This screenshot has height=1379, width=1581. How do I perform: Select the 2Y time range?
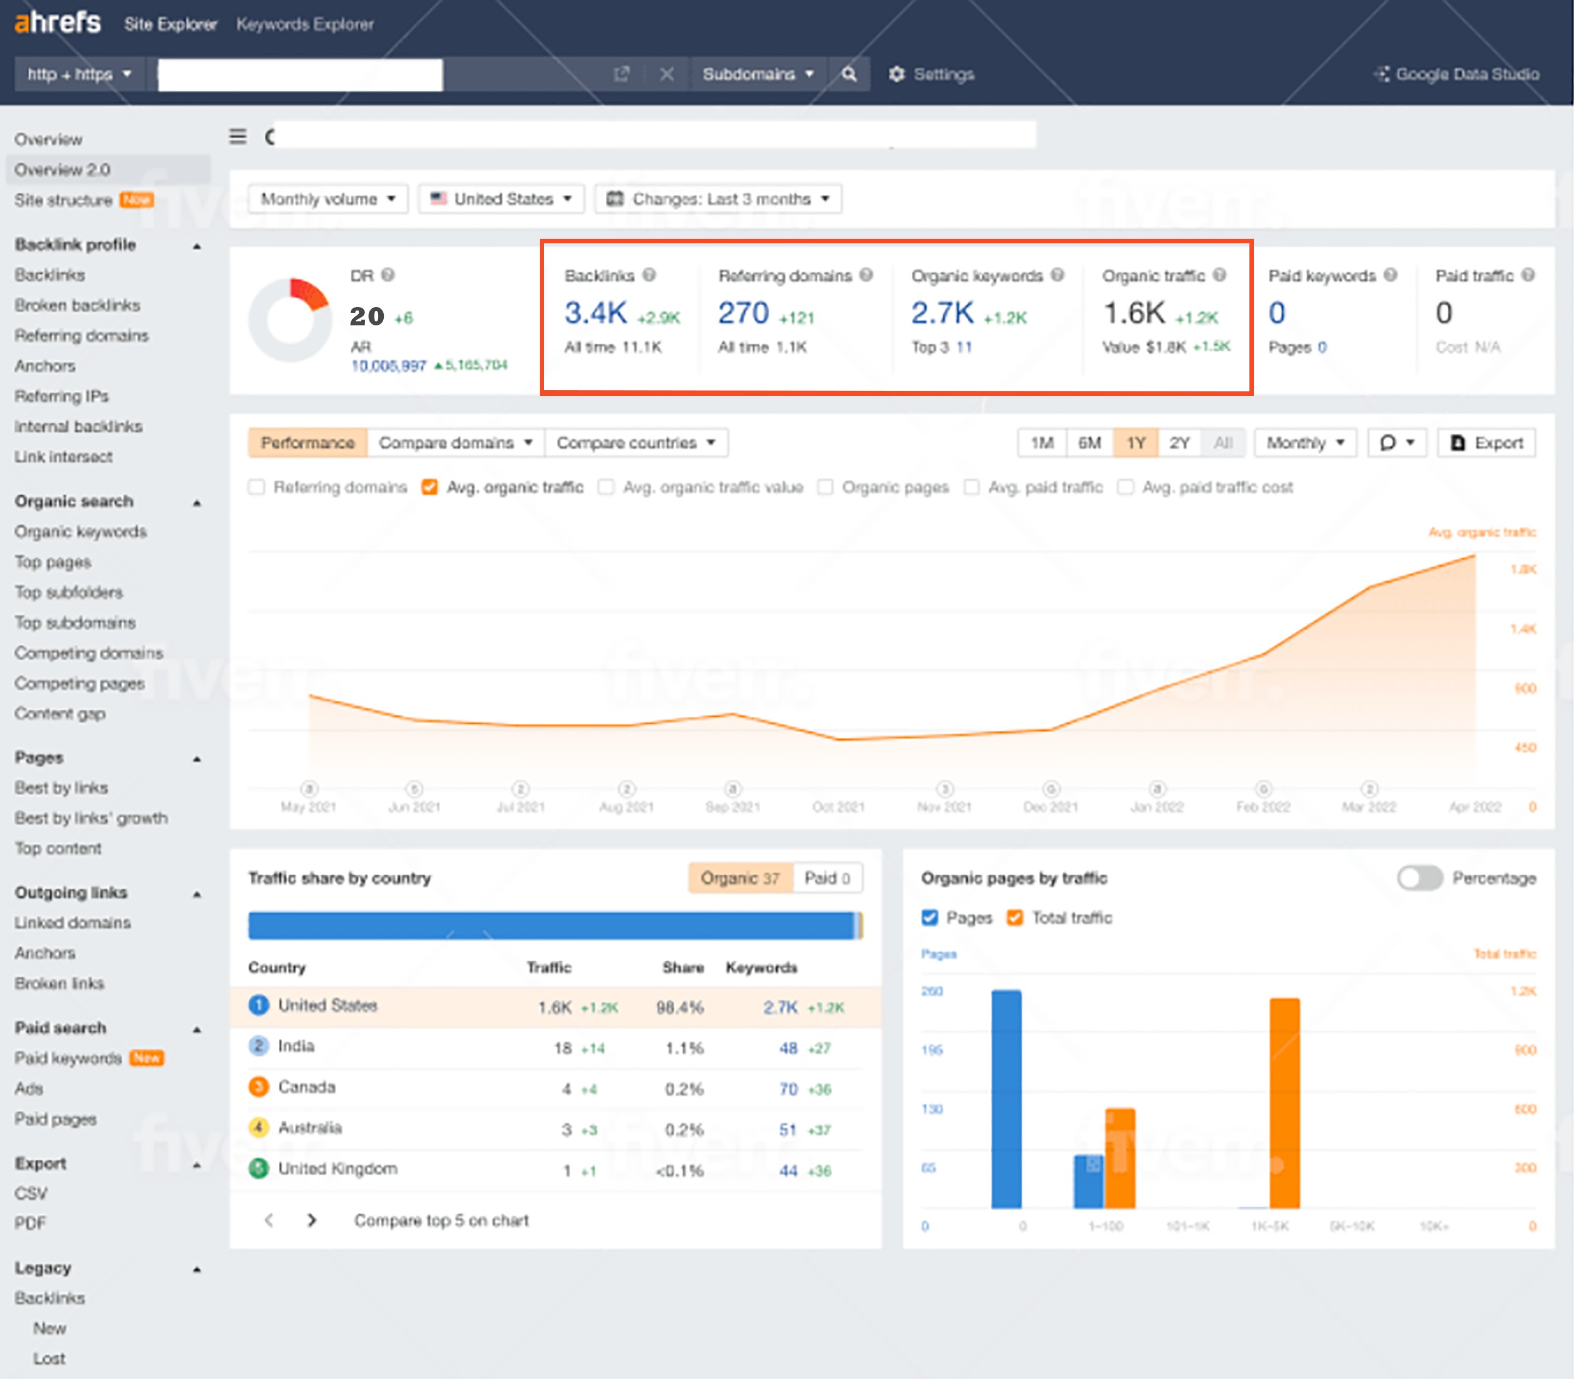click(x=1180, y=442)
